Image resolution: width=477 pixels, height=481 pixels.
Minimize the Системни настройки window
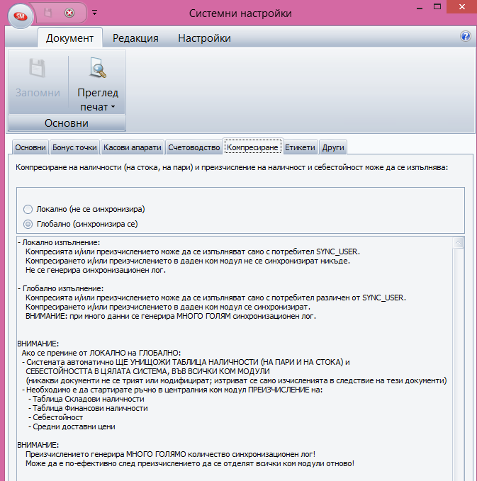click(420, 7)
